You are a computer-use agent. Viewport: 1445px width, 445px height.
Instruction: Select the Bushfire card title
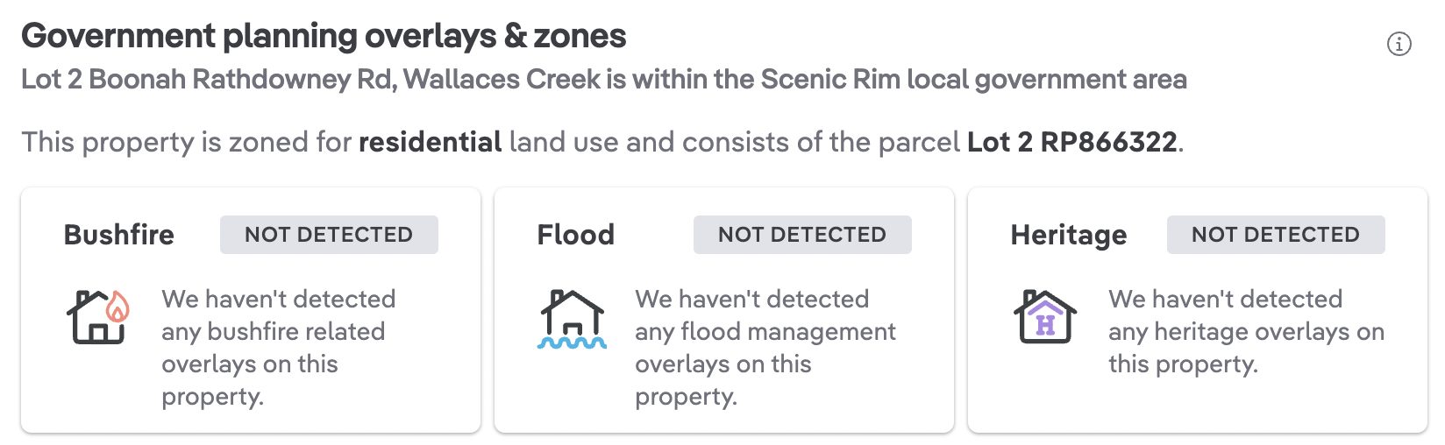coord(119,235)
